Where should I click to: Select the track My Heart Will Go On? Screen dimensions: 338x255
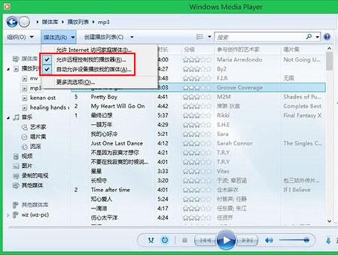pos(118,106)
